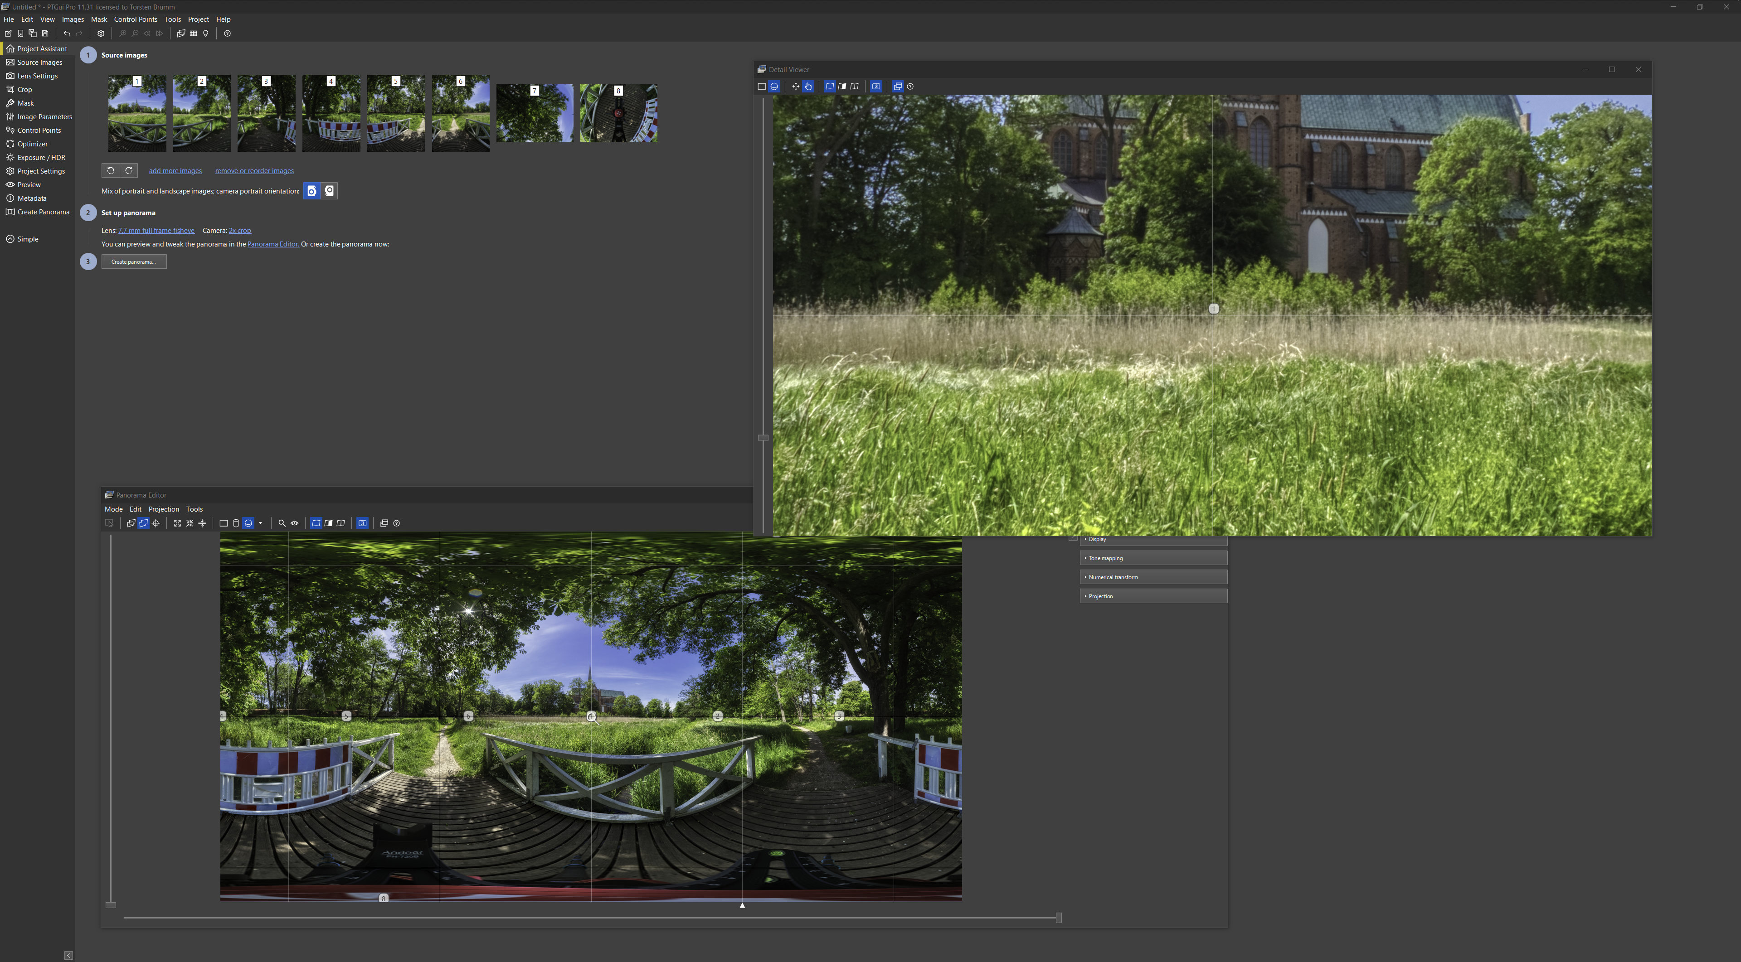Toggle image numbers display in Detail Viewer
This screenshot has height=962, width=1741.
point(876,87)
